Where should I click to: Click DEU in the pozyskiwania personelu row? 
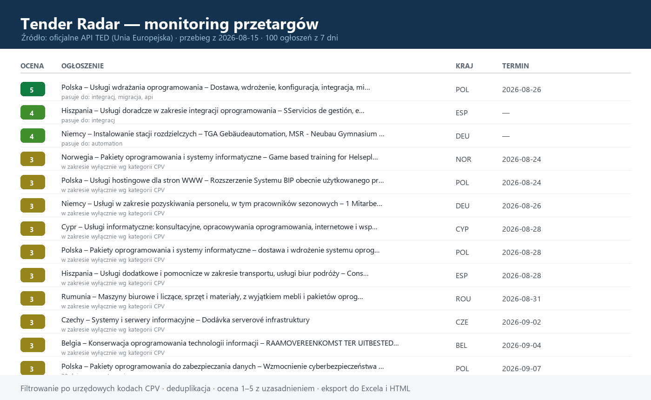[463, 206]
